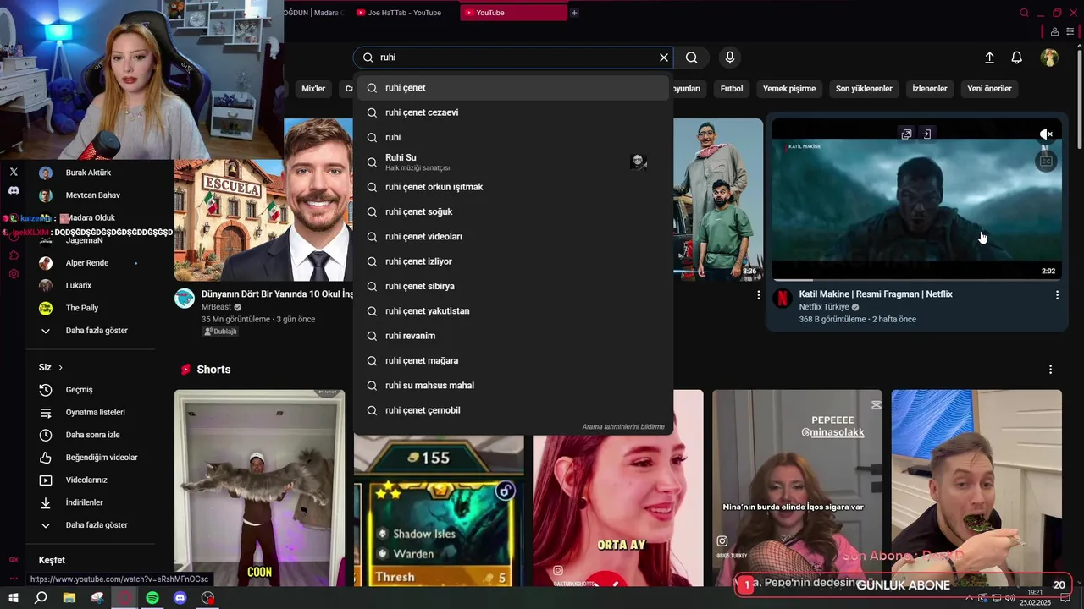
Task: Click 'Arama tahminlerini bildirme' link
Action: [623, 427]
